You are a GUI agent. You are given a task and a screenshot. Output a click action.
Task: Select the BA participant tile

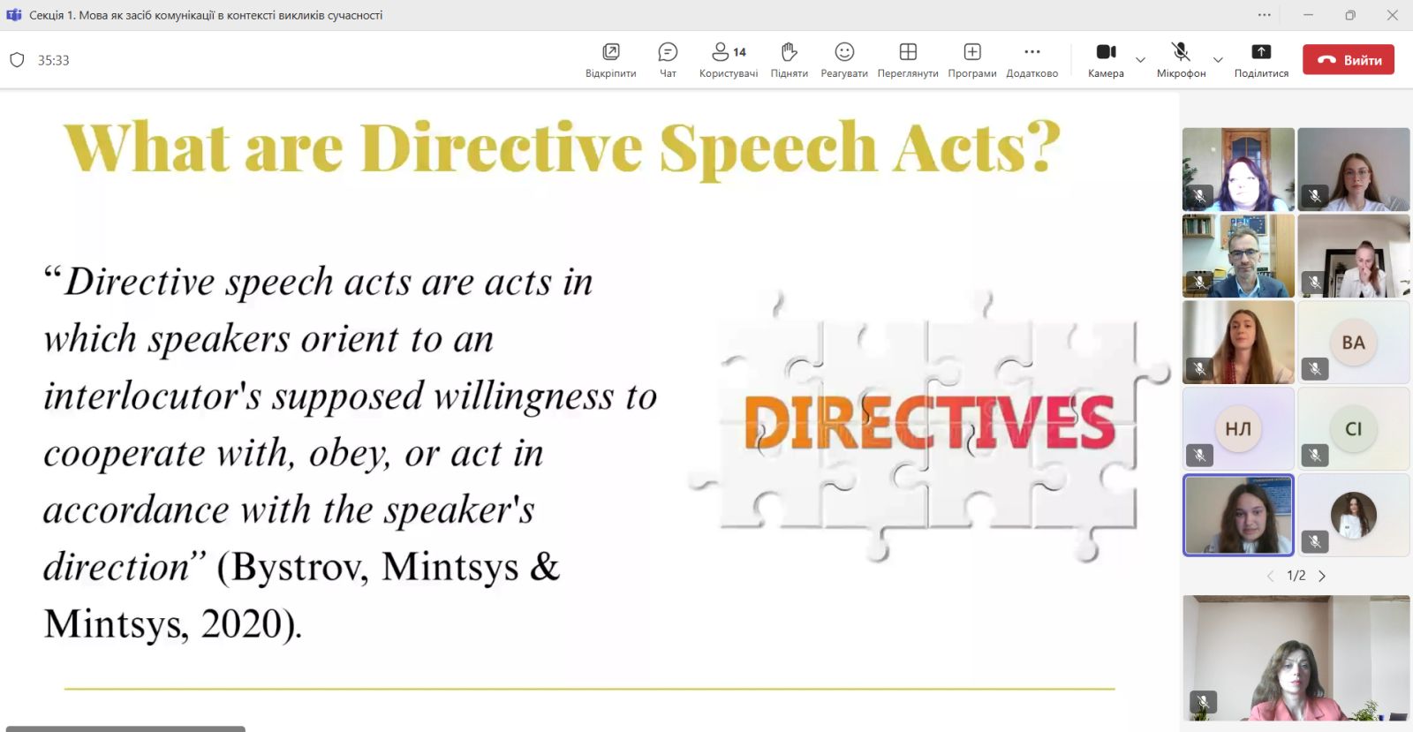click(x=1353, y=343)
